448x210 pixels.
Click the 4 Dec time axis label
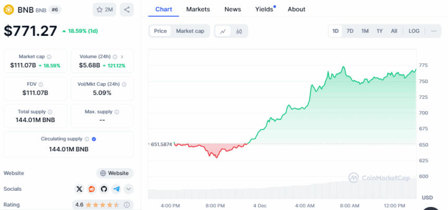259,205
